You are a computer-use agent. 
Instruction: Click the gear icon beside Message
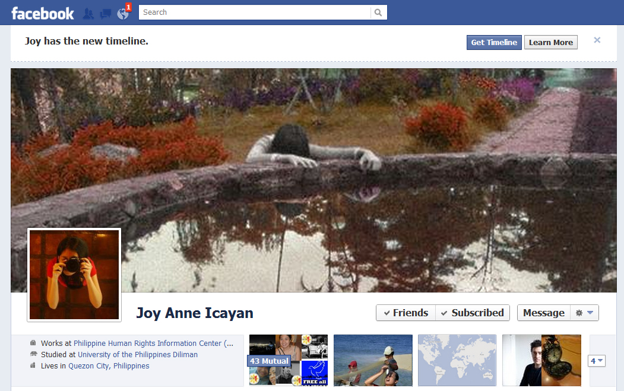584,313
